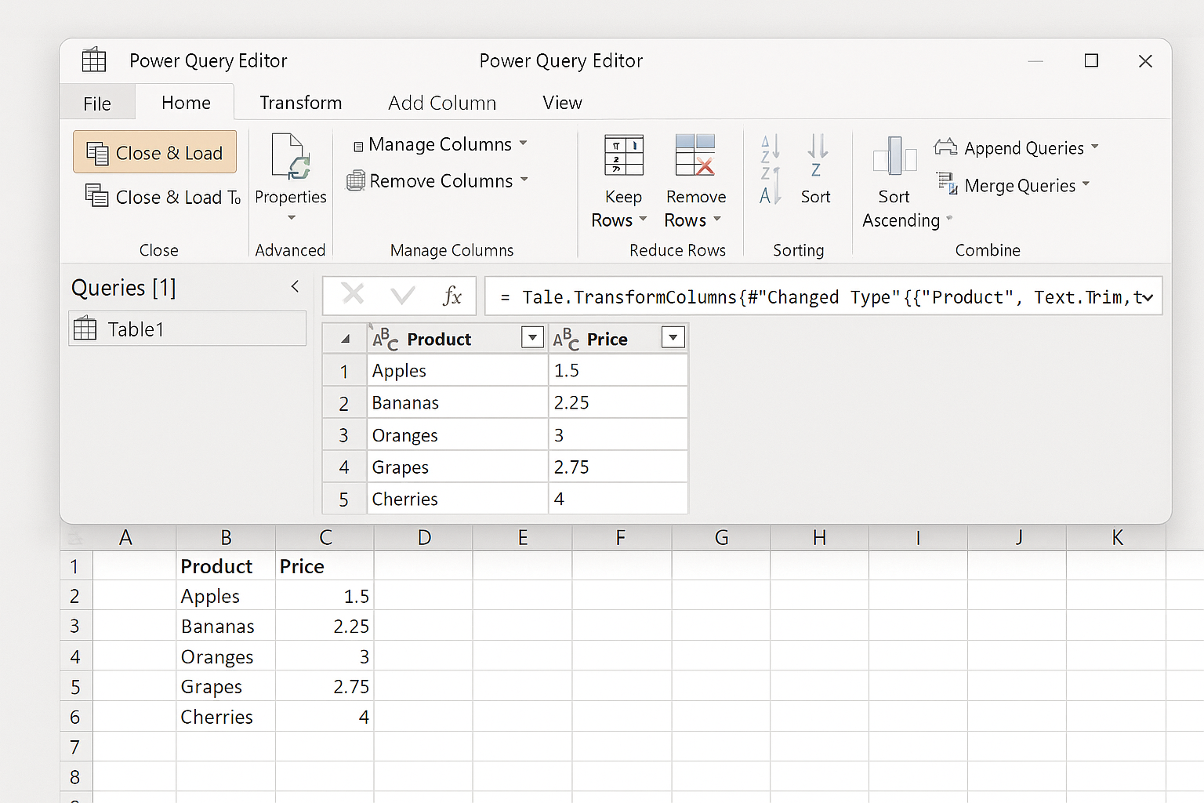The image size is (1204, 803).
Task: Select worksheet cell Bananas
Action: click(x=226, y=626)
